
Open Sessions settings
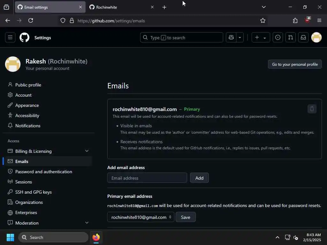coord(24,182)
